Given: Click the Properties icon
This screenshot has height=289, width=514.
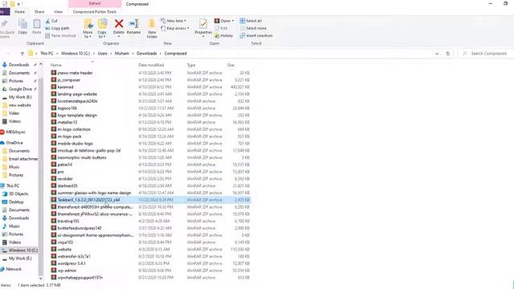Looking at the screenshot, I should tap(203, 24).
